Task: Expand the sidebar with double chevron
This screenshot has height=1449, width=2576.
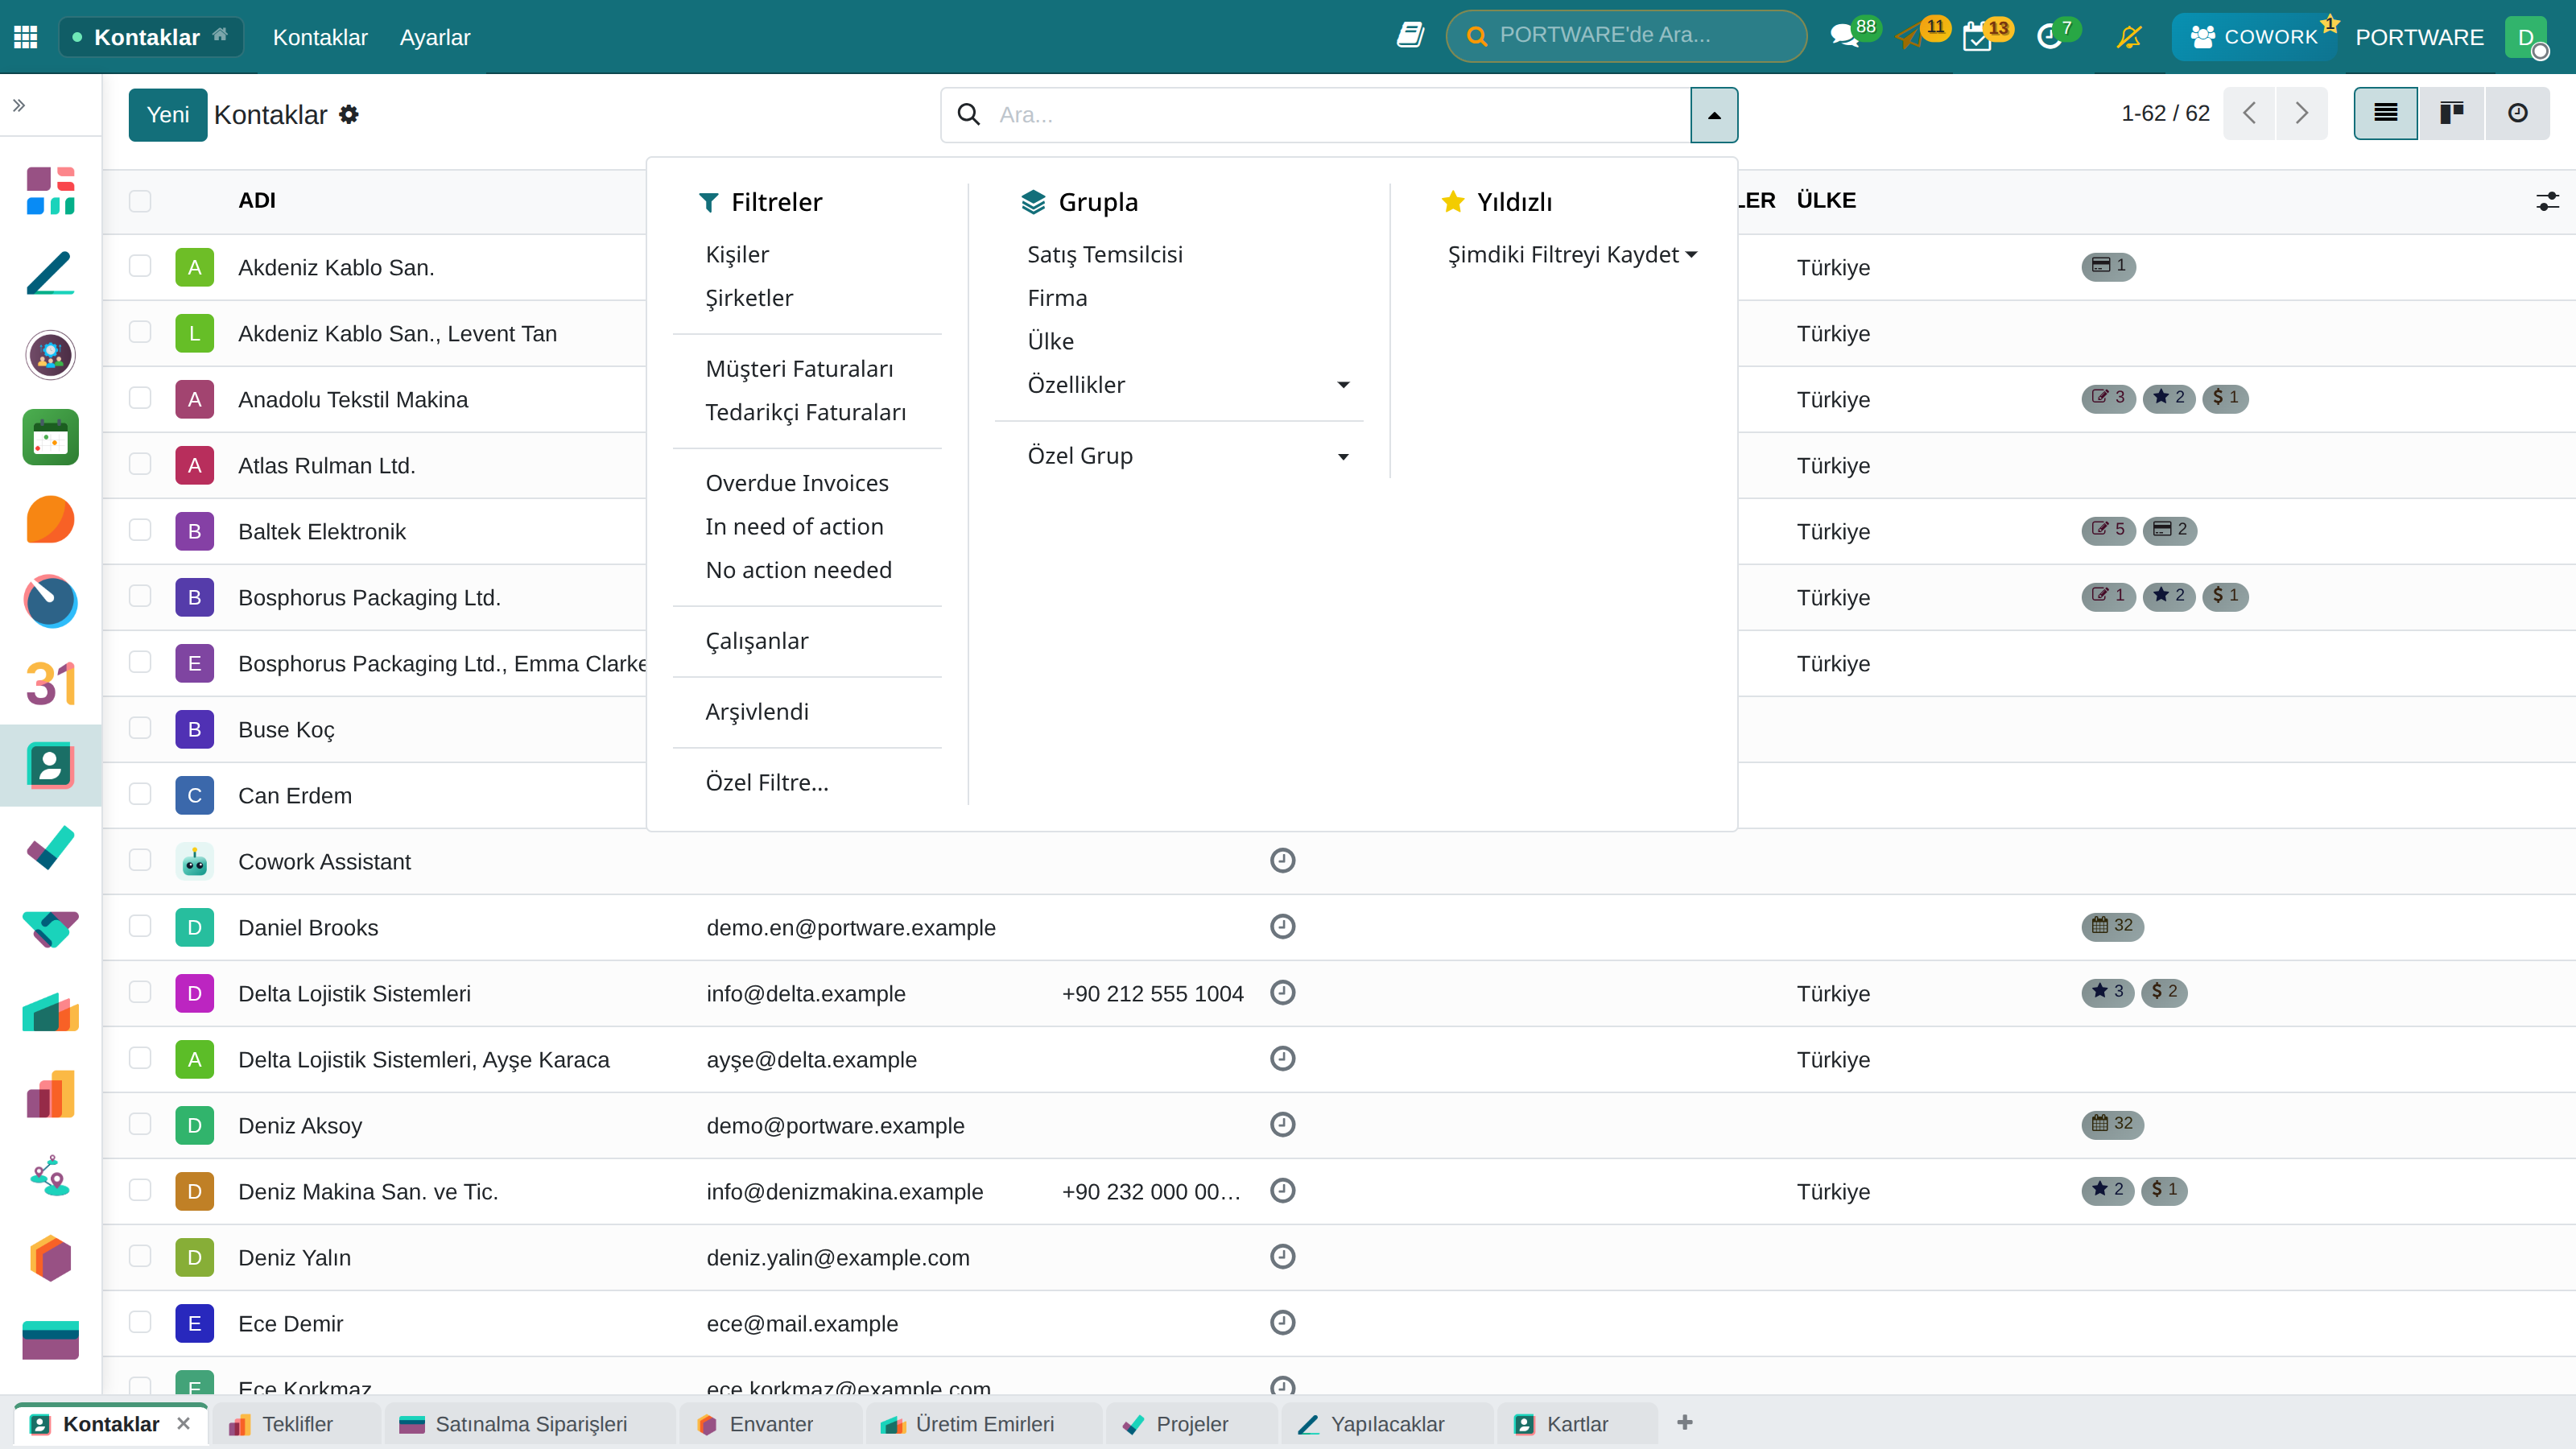Action: [19, 105]
